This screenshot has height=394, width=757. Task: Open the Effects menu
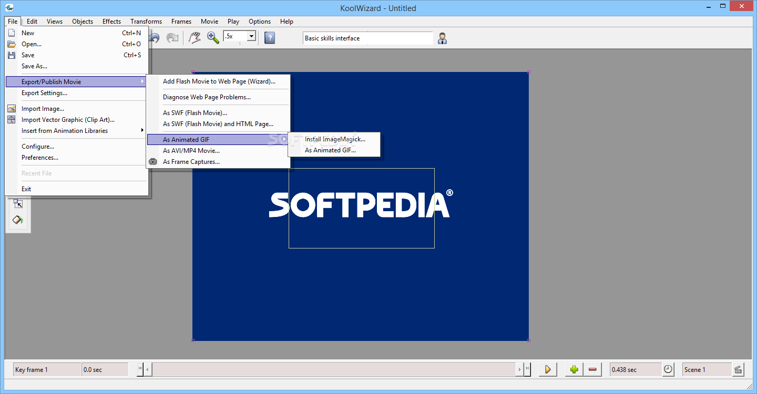pos(111,22)
